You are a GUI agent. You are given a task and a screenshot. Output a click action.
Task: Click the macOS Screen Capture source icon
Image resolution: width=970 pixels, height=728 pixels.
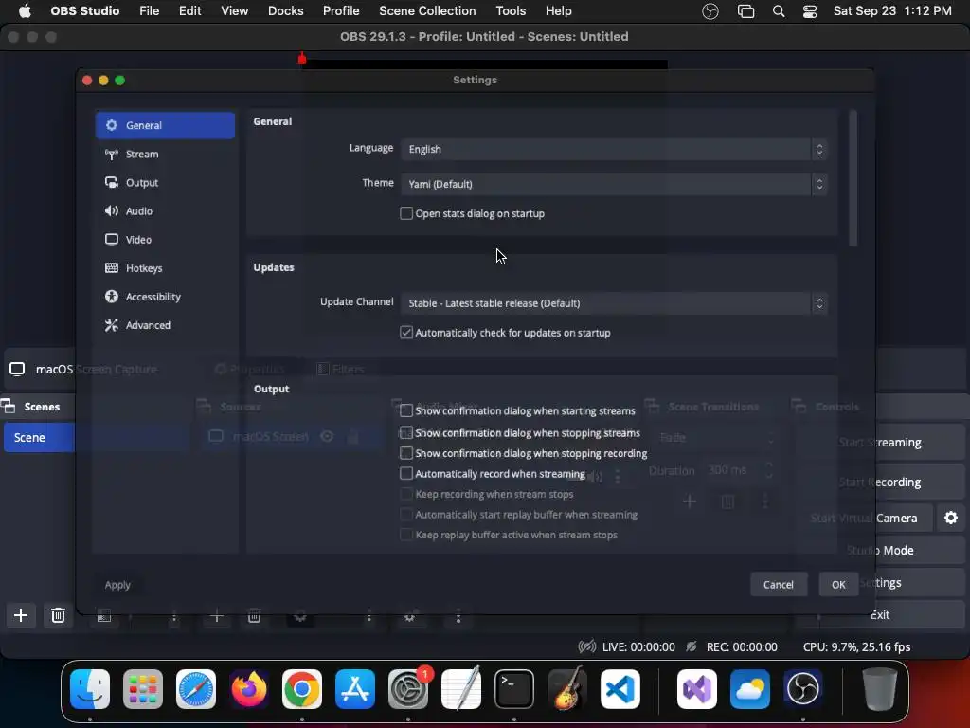17,370
